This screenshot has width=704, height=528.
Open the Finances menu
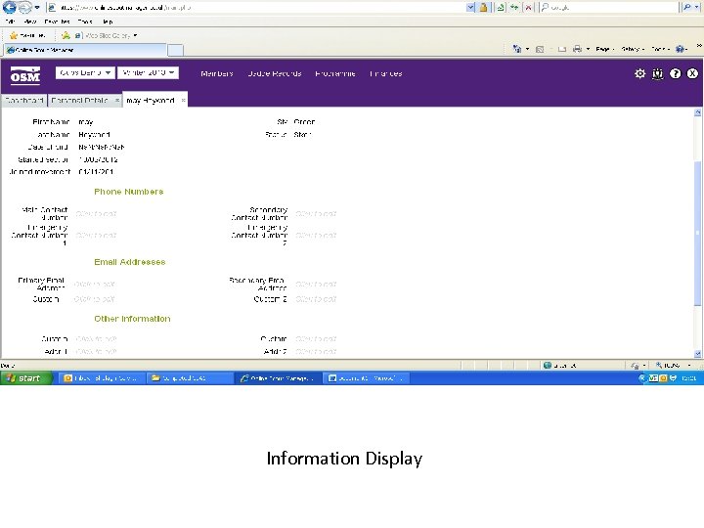pos(385,73)
